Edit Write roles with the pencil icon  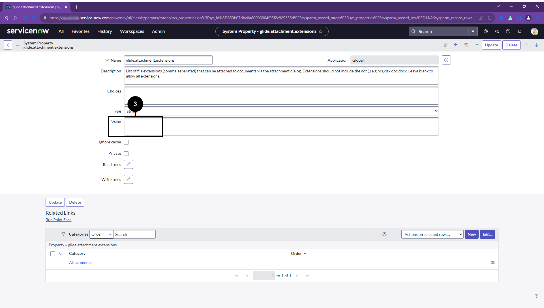click(128, 180)
